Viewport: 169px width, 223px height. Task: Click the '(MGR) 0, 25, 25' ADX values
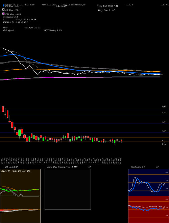(x=32, y=28)
